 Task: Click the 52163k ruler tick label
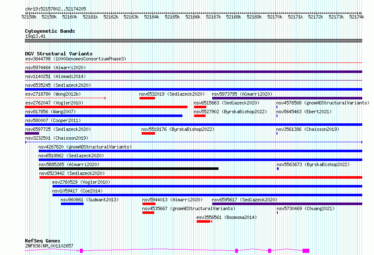[131, 17]
